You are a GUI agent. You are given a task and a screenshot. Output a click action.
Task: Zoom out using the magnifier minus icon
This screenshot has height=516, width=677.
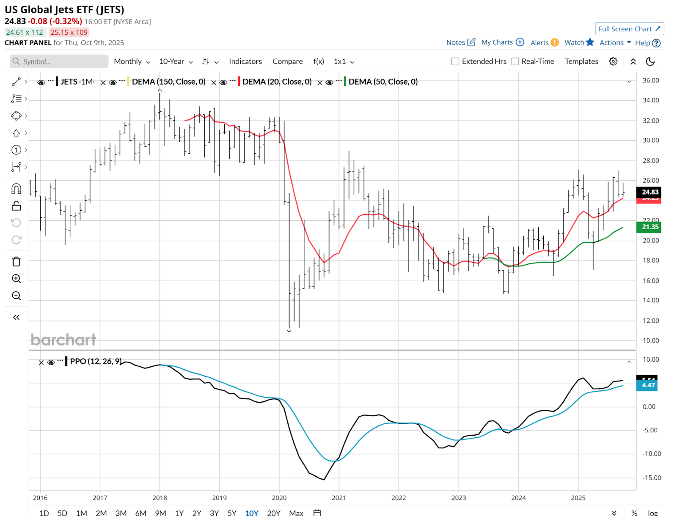tap(16, 296)
